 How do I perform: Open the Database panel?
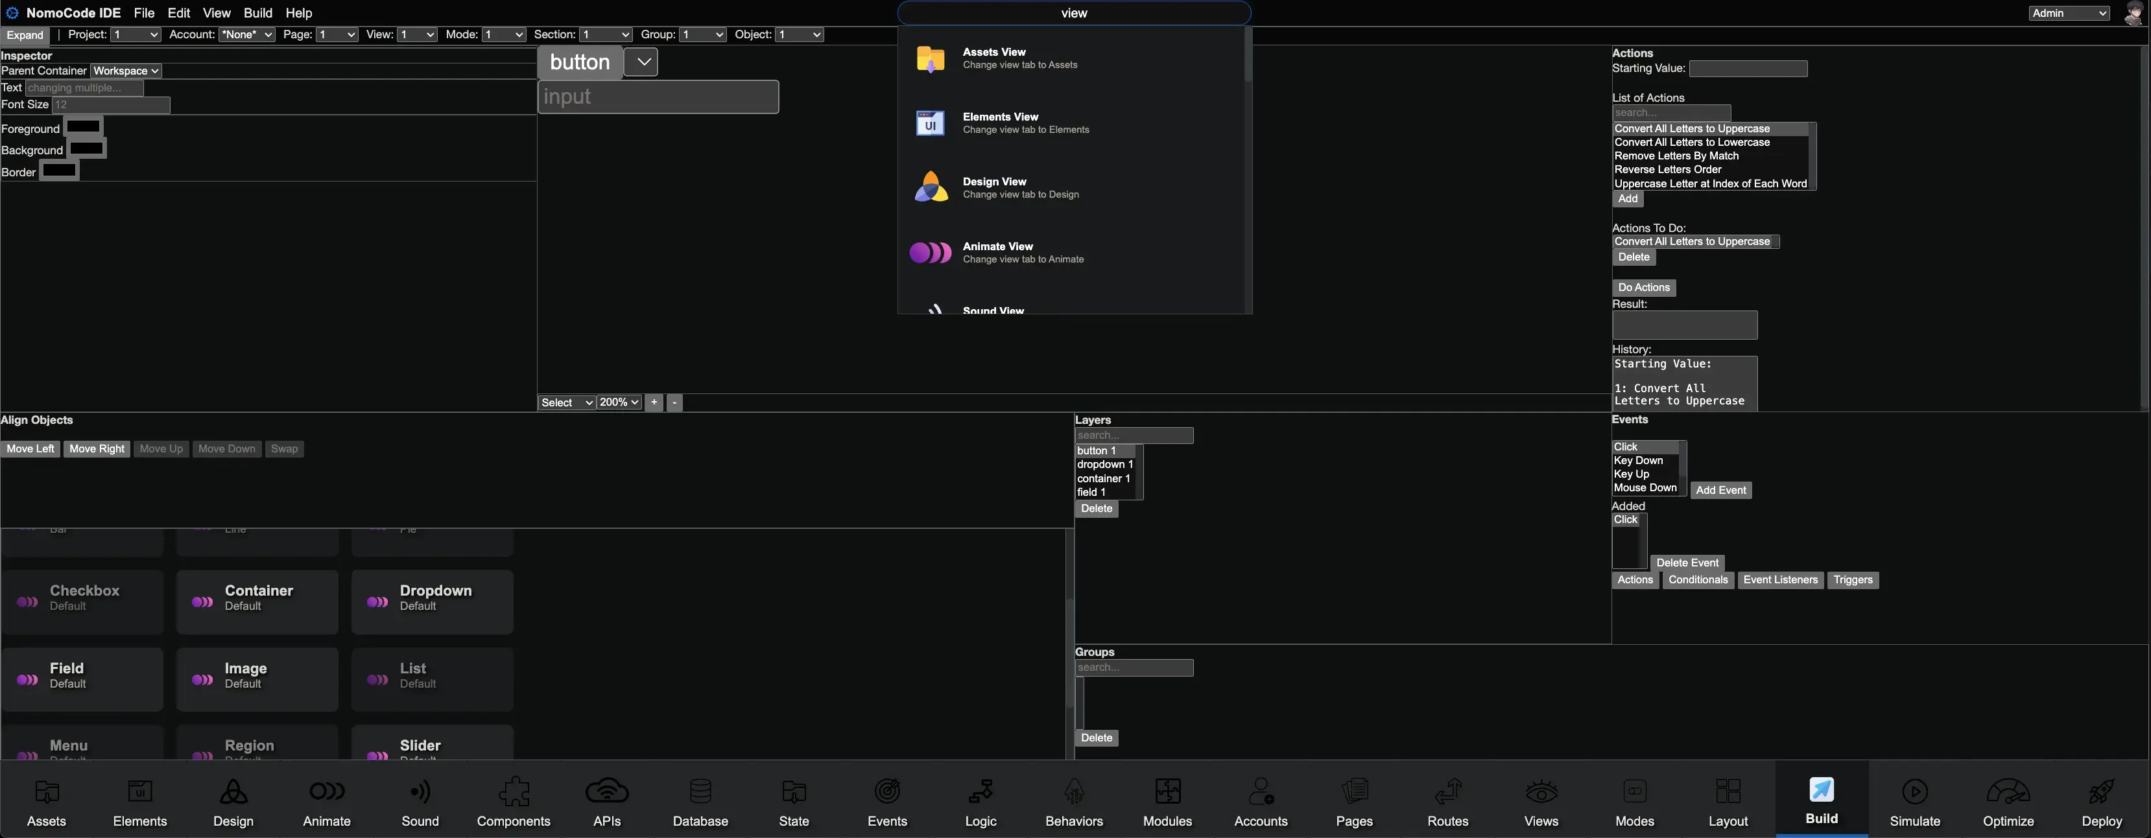pos(700,800)
